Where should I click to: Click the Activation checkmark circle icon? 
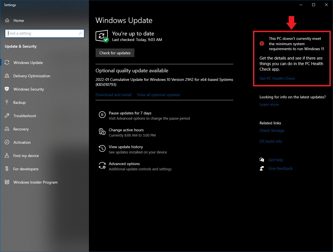7,142
